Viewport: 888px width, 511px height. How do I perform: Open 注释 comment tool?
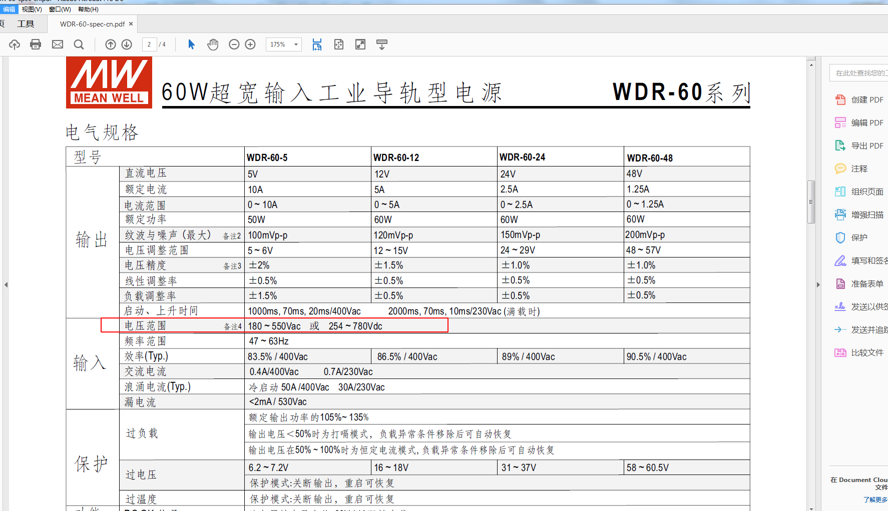[851, 168]
